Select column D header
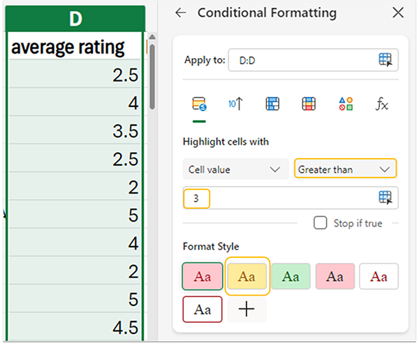 pyautogui.click(x=75, y=19)
